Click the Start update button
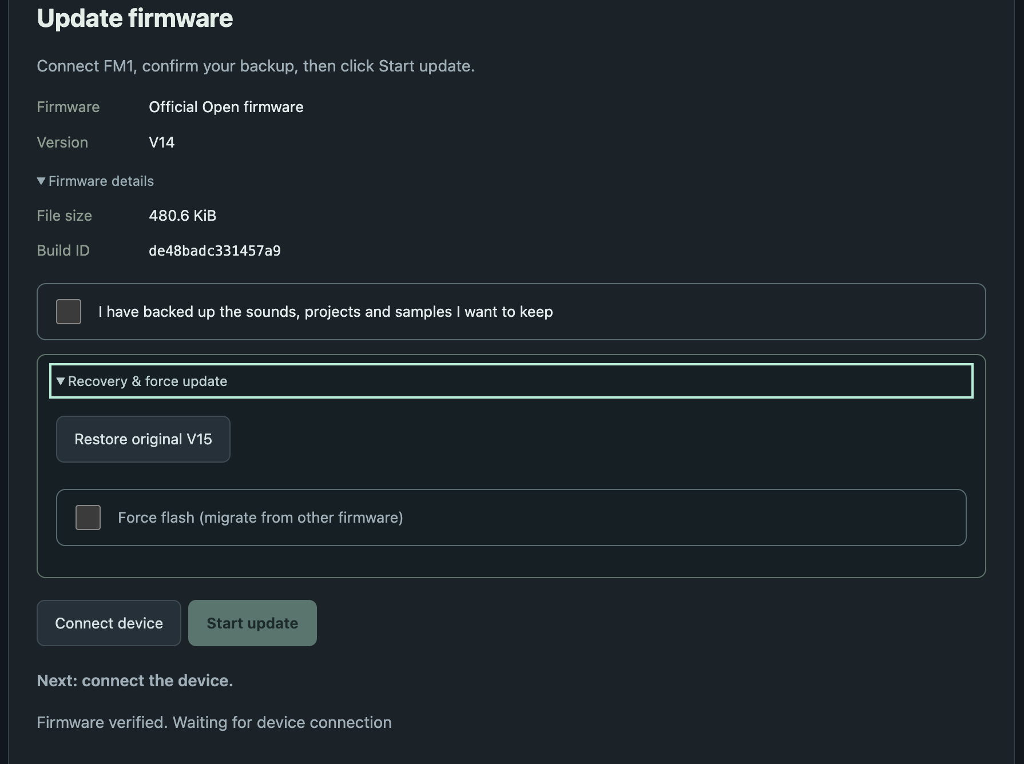The height and width of the screenshot is (764, 1024). click(x=252, y=623)
